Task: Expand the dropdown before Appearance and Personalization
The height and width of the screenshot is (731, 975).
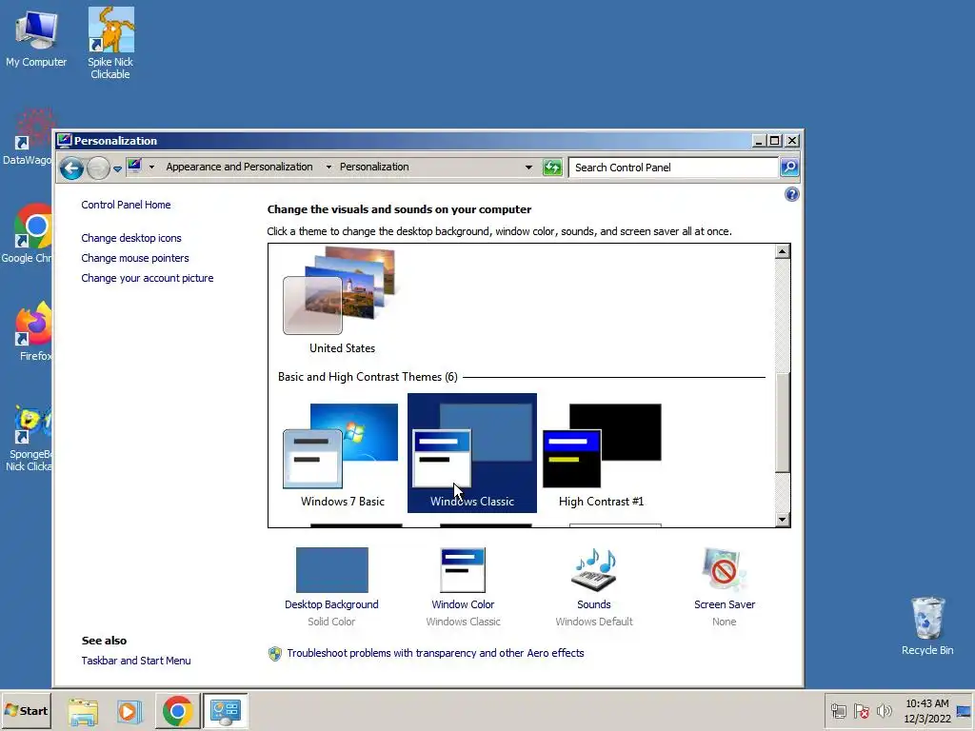Action: [x=151, y=168]
